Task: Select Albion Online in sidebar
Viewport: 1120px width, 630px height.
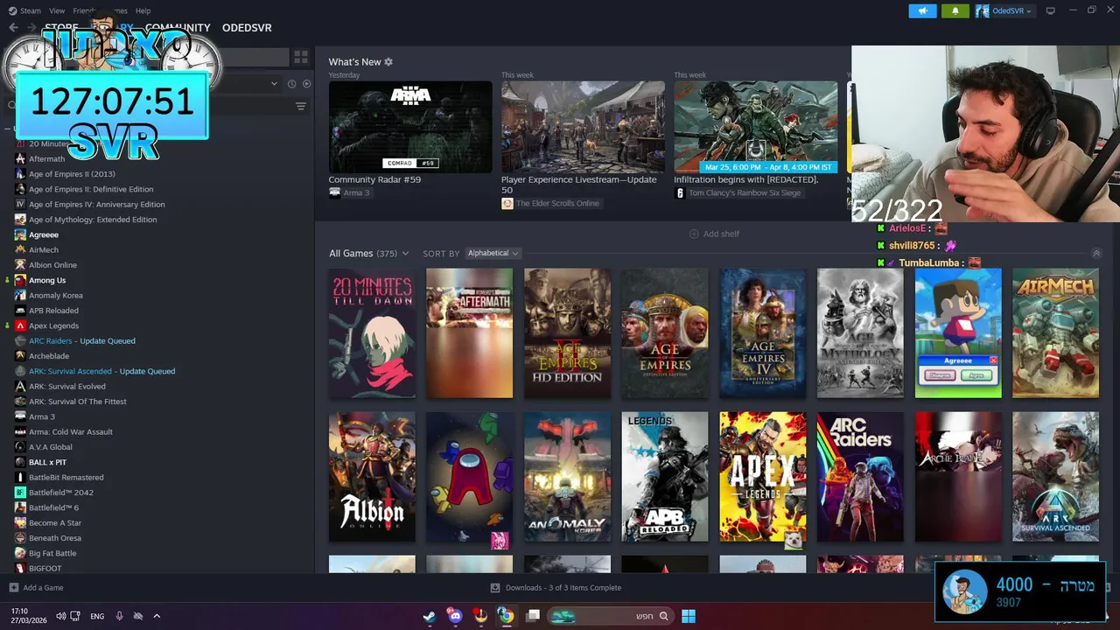Action: point(52,265)
